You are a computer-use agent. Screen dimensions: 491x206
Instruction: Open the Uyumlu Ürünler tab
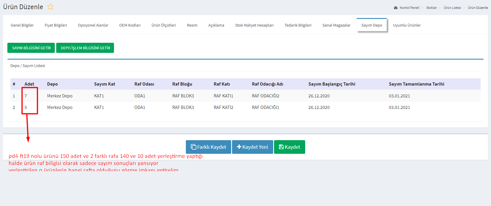407,25
